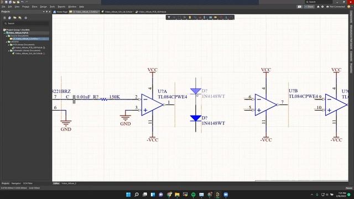Select the 150K resistor symbol
Viewport: 354px width, 199px height.
click(x=103, y=99)
